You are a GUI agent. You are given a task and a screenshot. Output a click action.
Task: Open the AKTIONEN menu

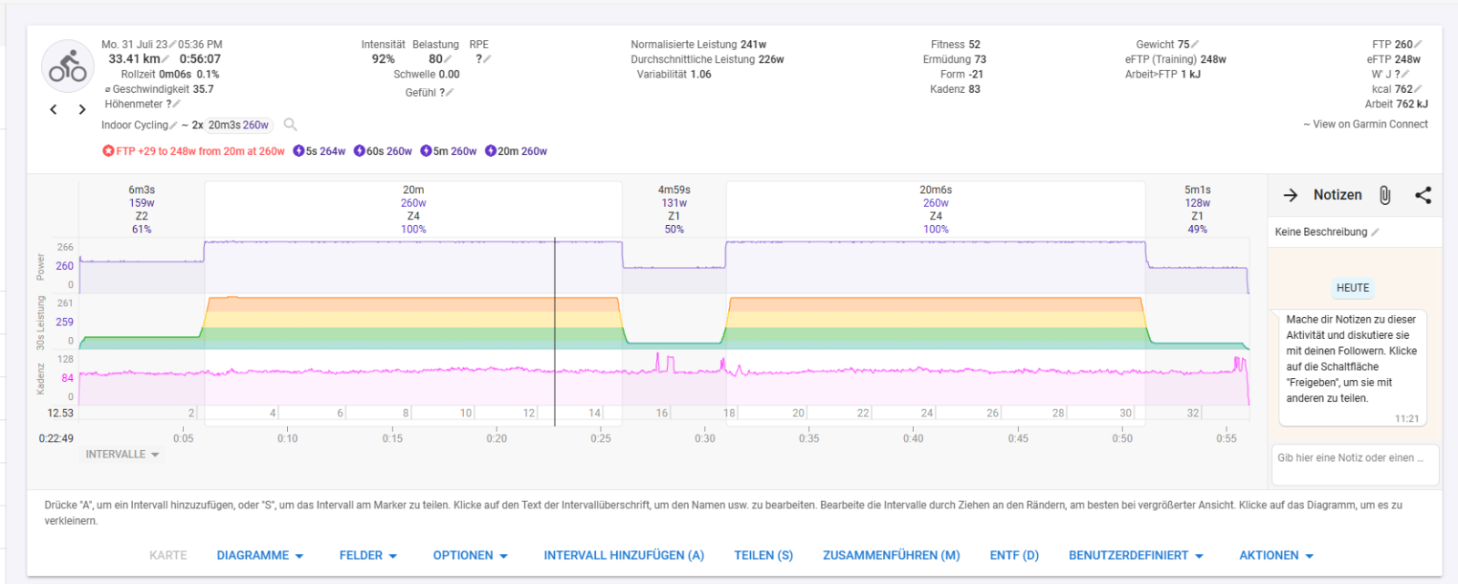pos(1276,556)
